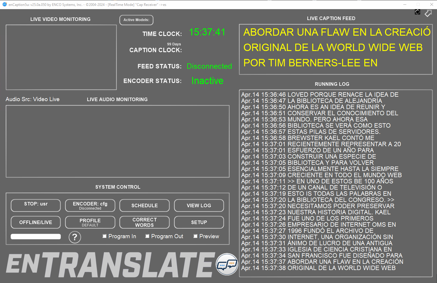Click the Active Models button
This screenshot has width=437, height=283.
click(x=136, y=20)
